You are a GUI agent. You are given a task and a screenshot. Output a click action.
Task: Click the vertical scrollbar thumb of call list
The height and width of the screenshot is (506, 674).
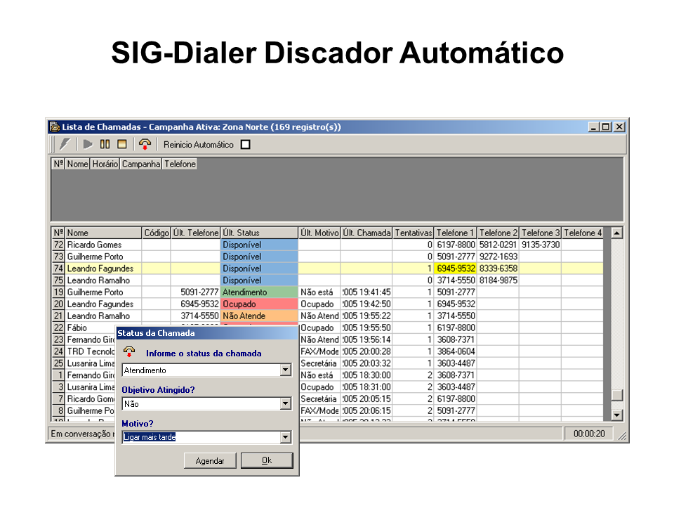[617, 395]
